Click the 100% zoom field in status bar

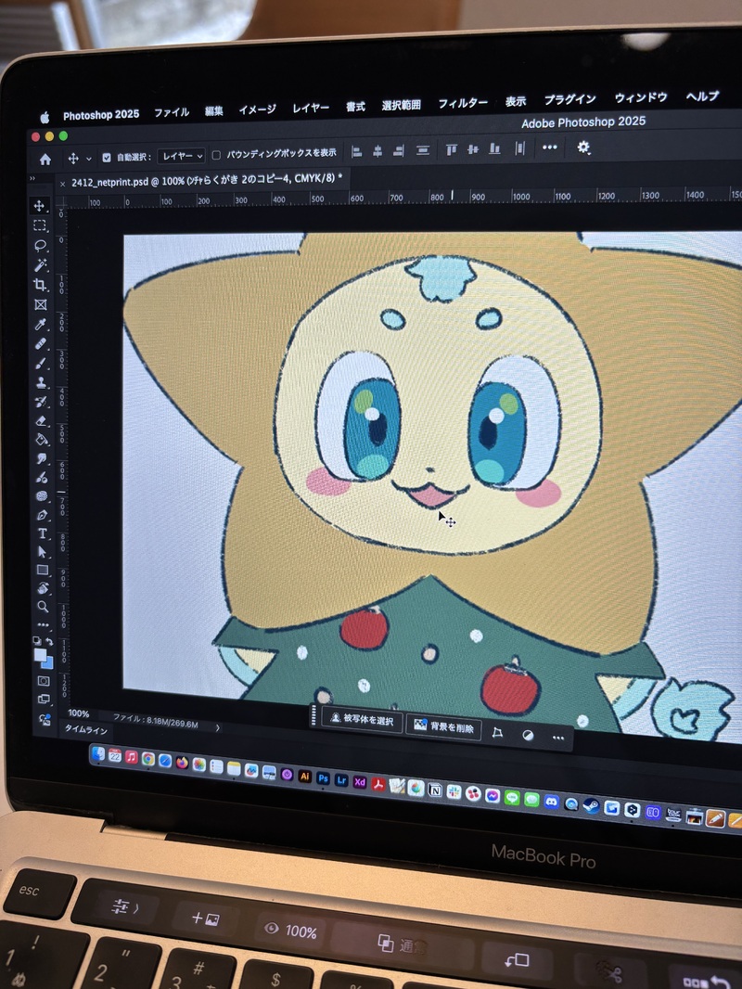[x=79, y=713]
